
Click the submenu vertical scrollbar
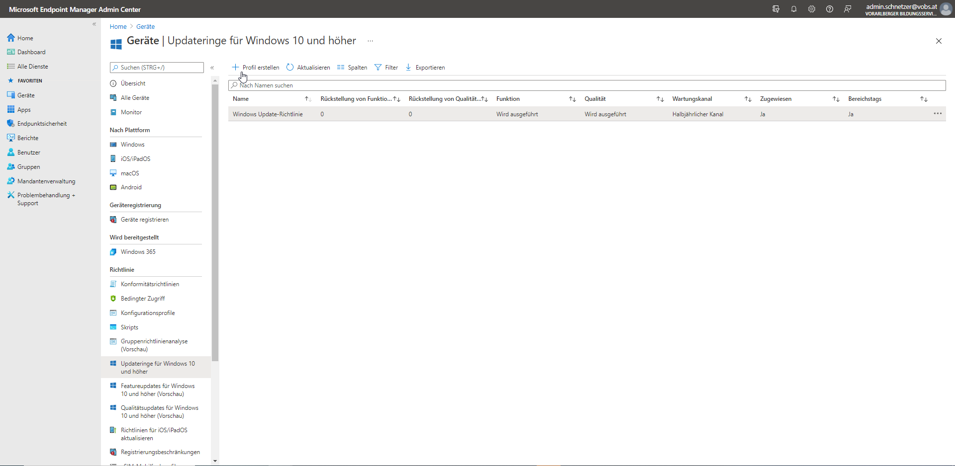(x=215, y=223)
